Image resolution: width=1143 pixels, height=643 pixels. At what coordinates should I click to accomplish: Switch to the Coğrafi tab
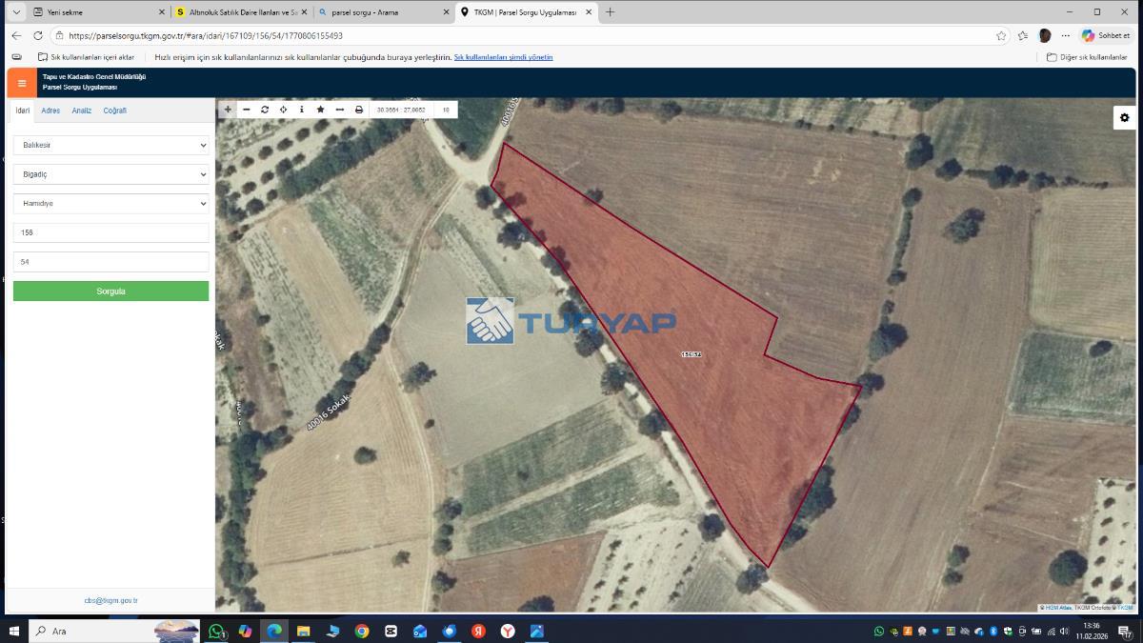114,111
